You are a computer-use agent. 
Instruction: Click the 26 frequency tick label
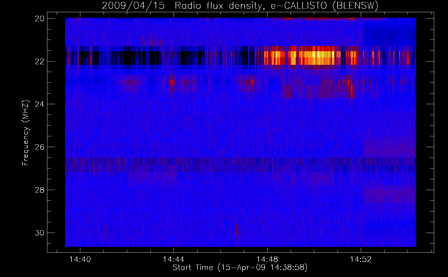tap(40, 147)
